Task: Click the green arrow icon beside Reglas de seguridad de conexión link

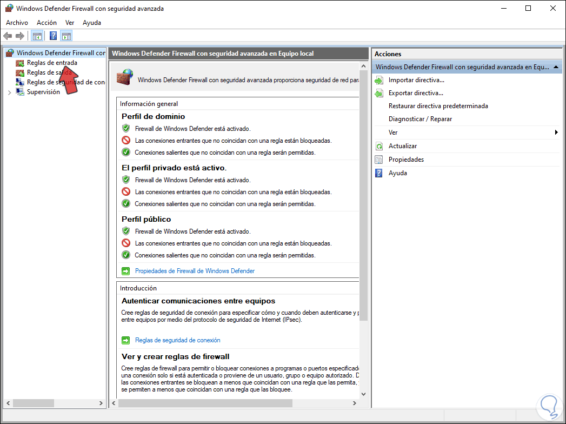Action: tap(125, 340)
